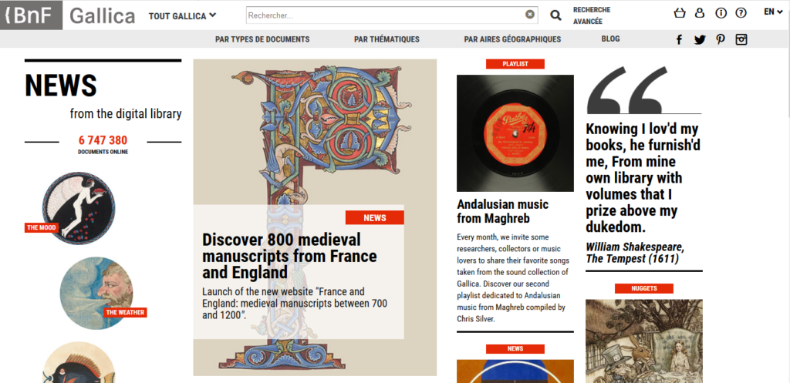The image size is (790, 383).
Task: Open the Pinterest icon
Action: [721, 39]
